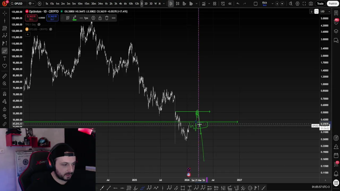Select the heart favorites tool in sidebar
This screenshot has width=340, height=191.
click(5, 66)
